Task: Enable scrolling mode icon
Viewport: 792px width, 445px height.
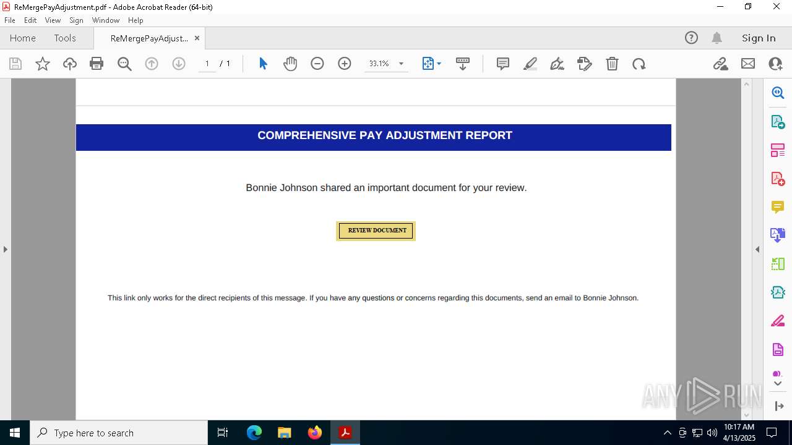Action: pos(463,64)
